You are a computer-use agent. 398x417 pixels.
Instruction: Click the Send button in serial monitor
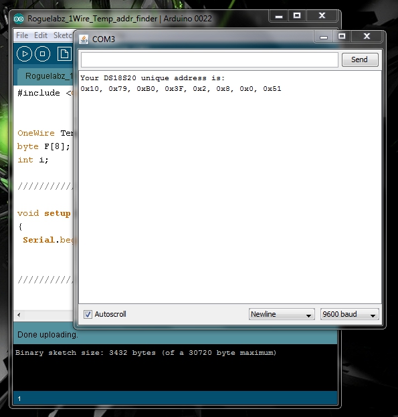pos(360,59)
